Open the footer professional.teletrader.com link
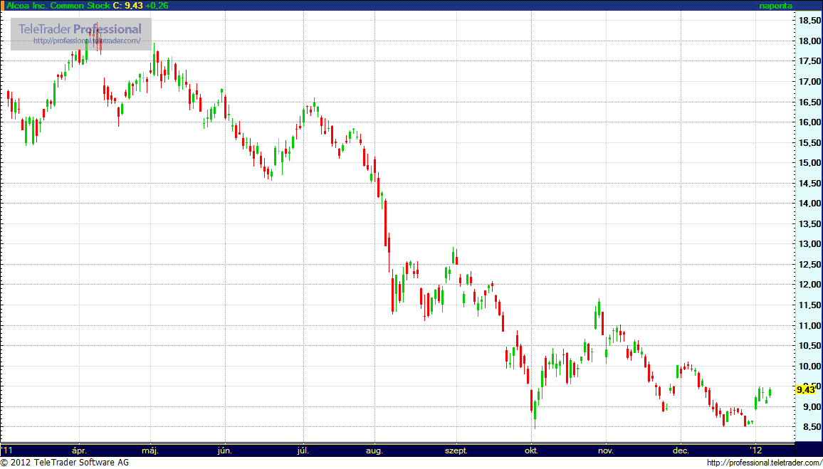 pos(764,463)
